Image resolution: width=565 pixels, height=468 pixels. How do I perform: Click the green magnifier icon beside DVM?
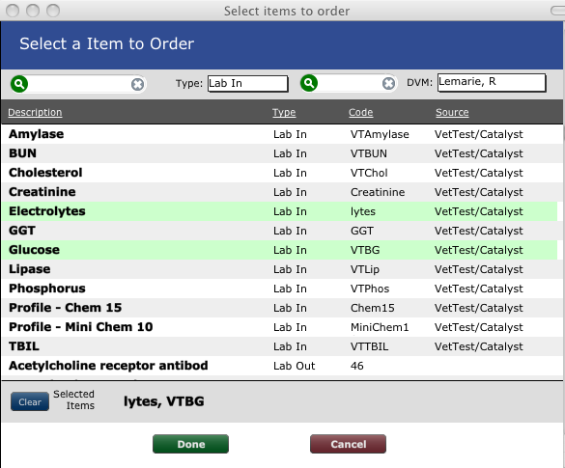click(309, 83)
